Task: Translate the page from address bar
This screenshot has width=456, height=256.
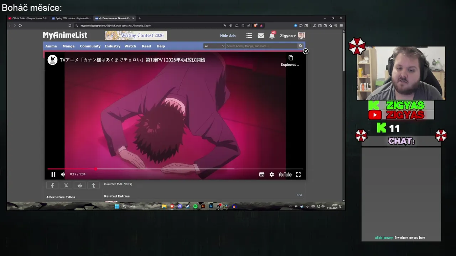Action: (x=225, y=26)
